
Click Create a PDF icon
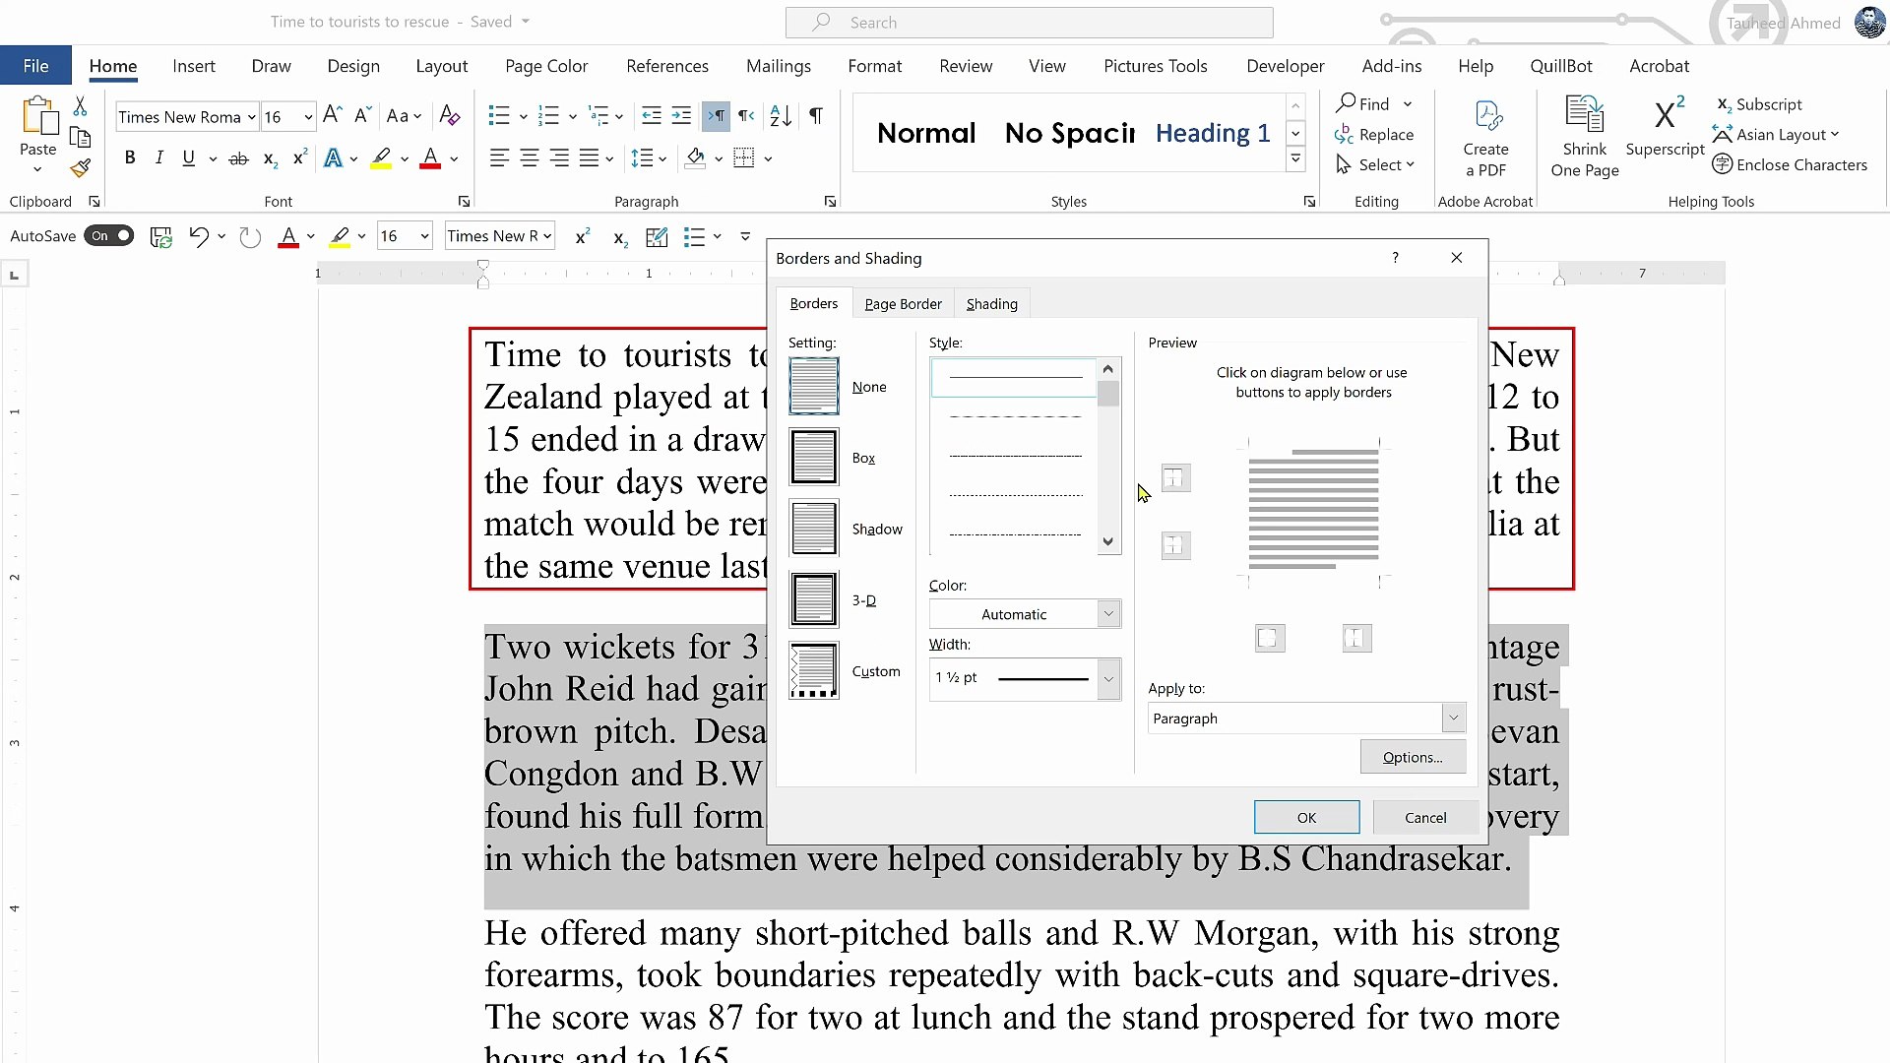pyautogui.click(x=1485, y=138)
